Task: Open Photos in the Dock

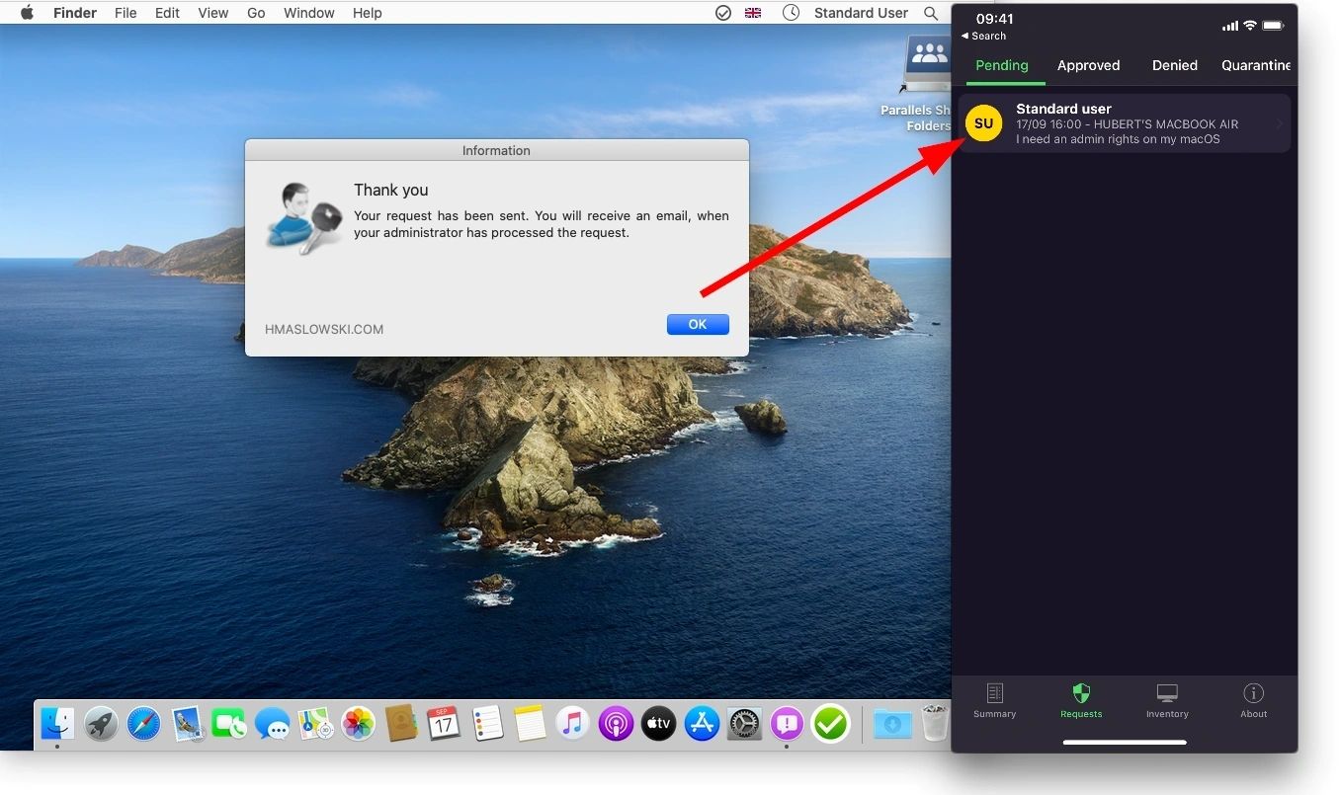Action: tap(358, 724)
